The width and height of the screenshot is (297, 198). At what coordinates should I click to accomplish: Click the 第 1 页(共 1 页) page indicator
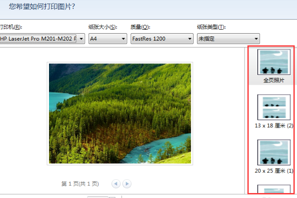pyautogui.click(x=80, y=184)
